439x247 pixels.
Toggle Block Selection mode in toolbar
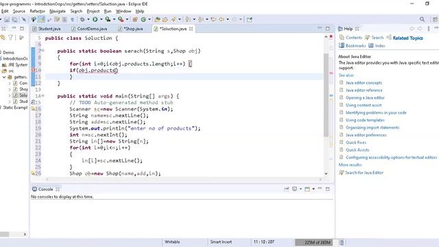point(64,19)
